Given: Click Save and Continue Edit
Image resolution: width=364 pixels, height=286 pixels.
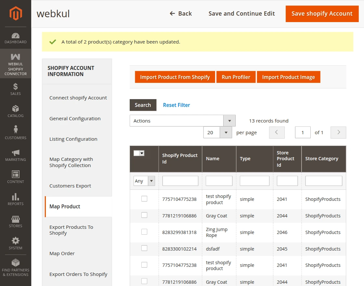Looking at the screenshot, I should click(x=241, y=13).
